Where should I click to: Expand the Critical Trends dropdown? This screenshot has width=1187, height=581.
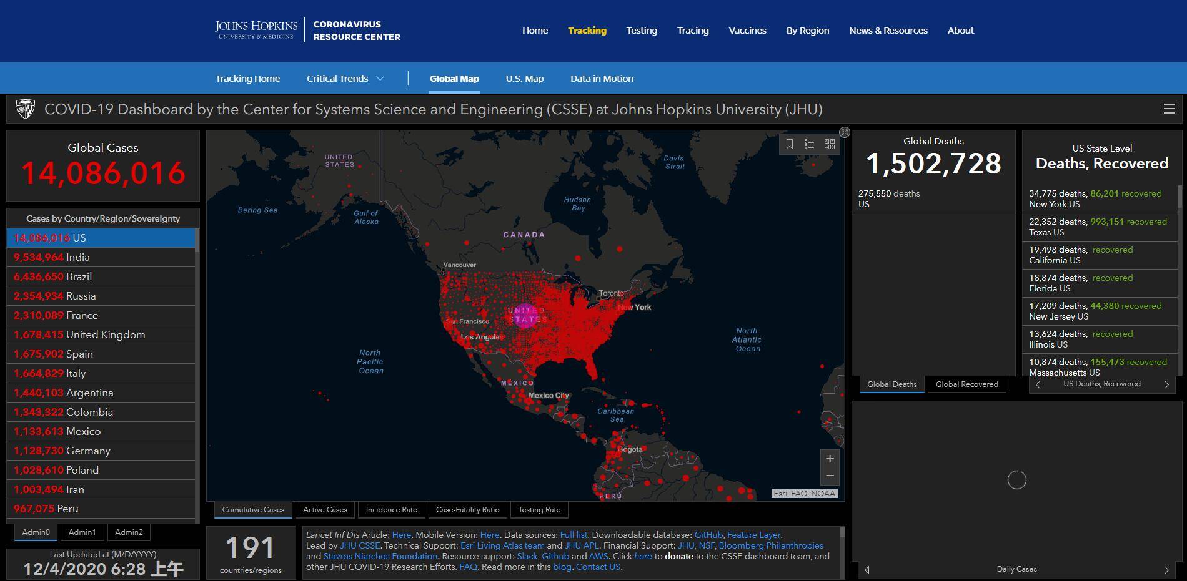click(x=345, y=79)
